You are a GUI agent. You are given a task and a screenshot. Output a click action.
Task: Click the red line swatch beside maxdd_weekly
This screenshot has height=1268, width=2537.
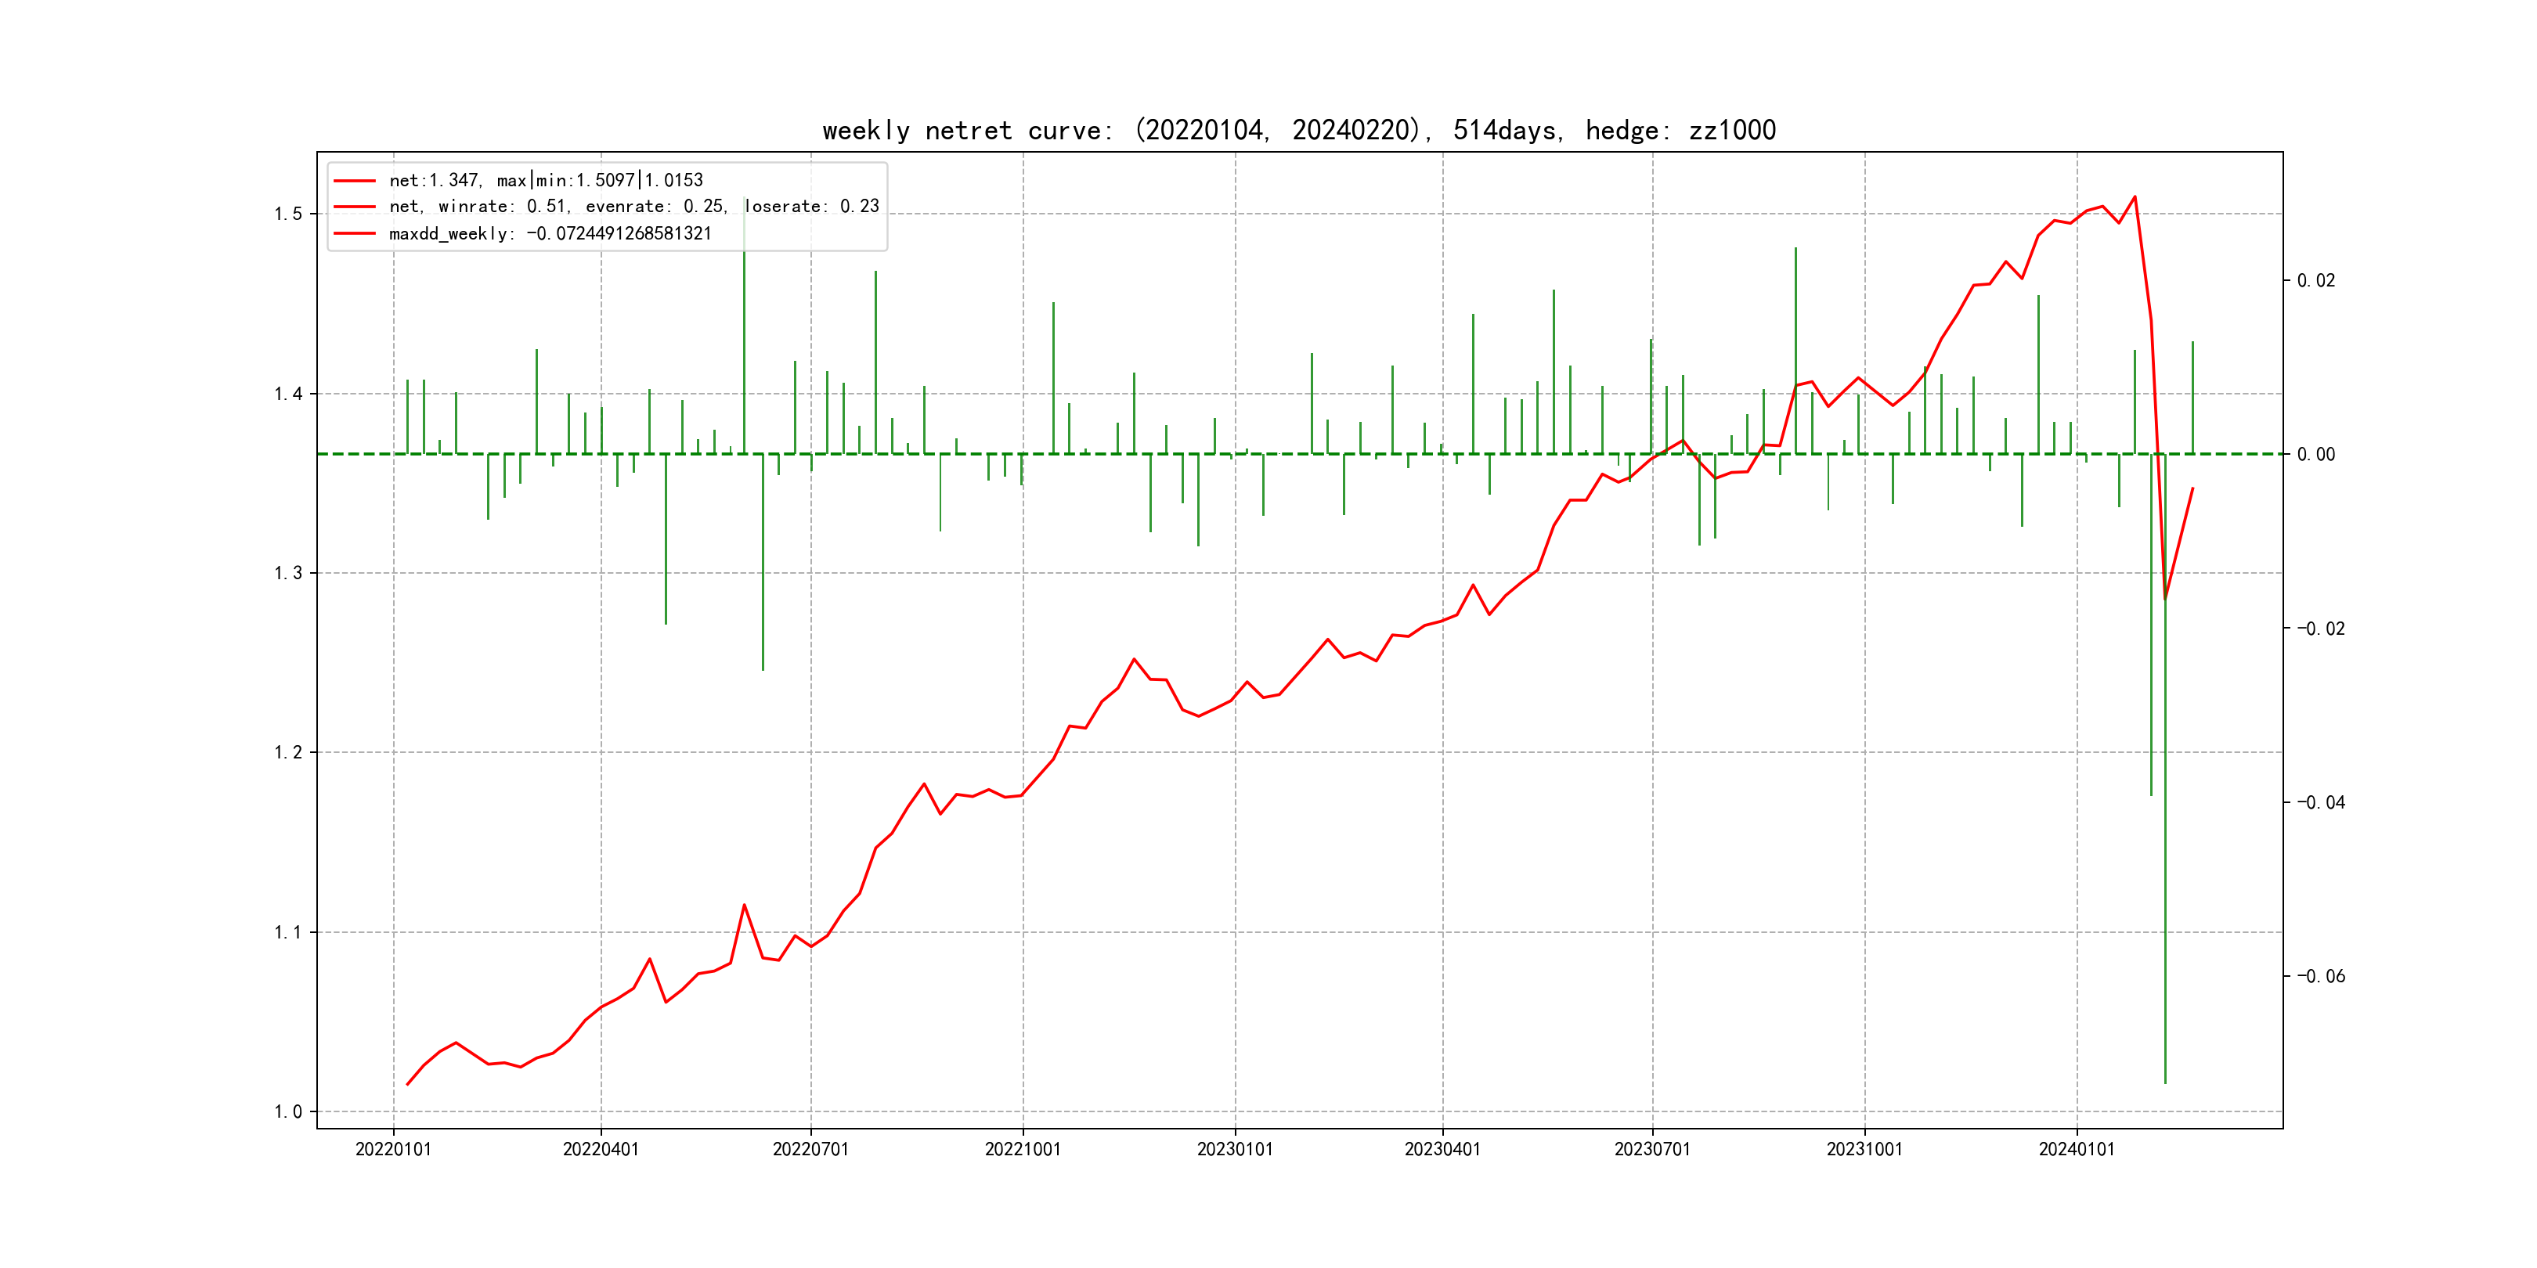coord(355,233)
